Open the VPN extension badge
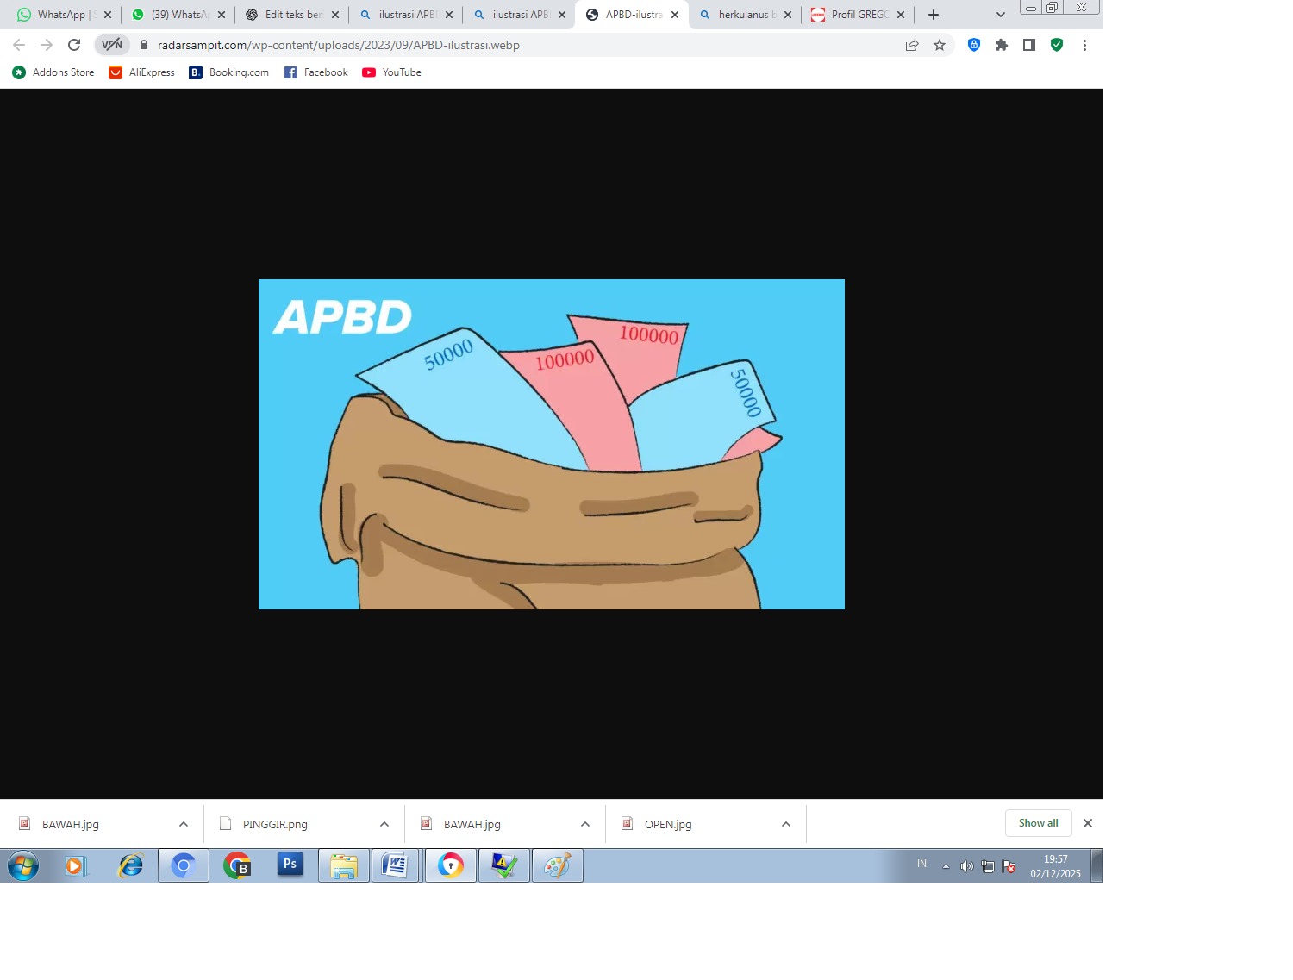 [x=112, y=45]
